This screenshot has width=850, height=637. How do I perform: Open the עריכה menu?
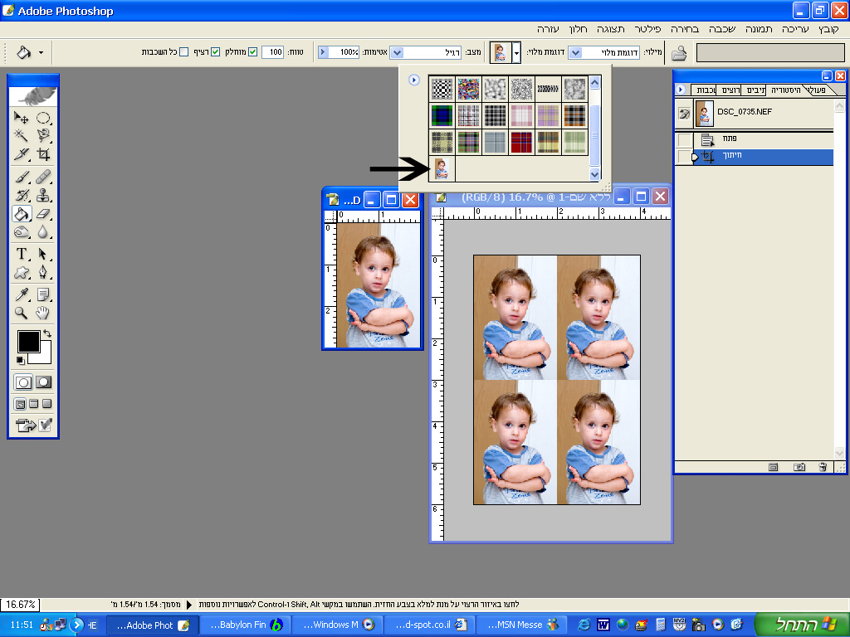point(795,29)
